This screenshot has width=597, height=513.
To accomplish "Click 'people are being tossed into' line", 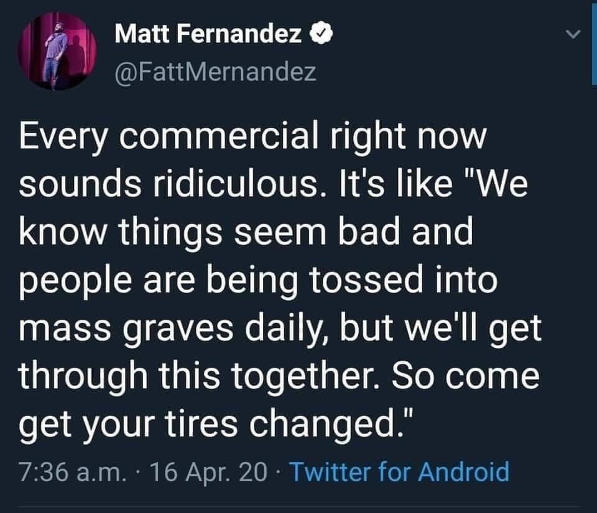I will [x=258, y=279].
